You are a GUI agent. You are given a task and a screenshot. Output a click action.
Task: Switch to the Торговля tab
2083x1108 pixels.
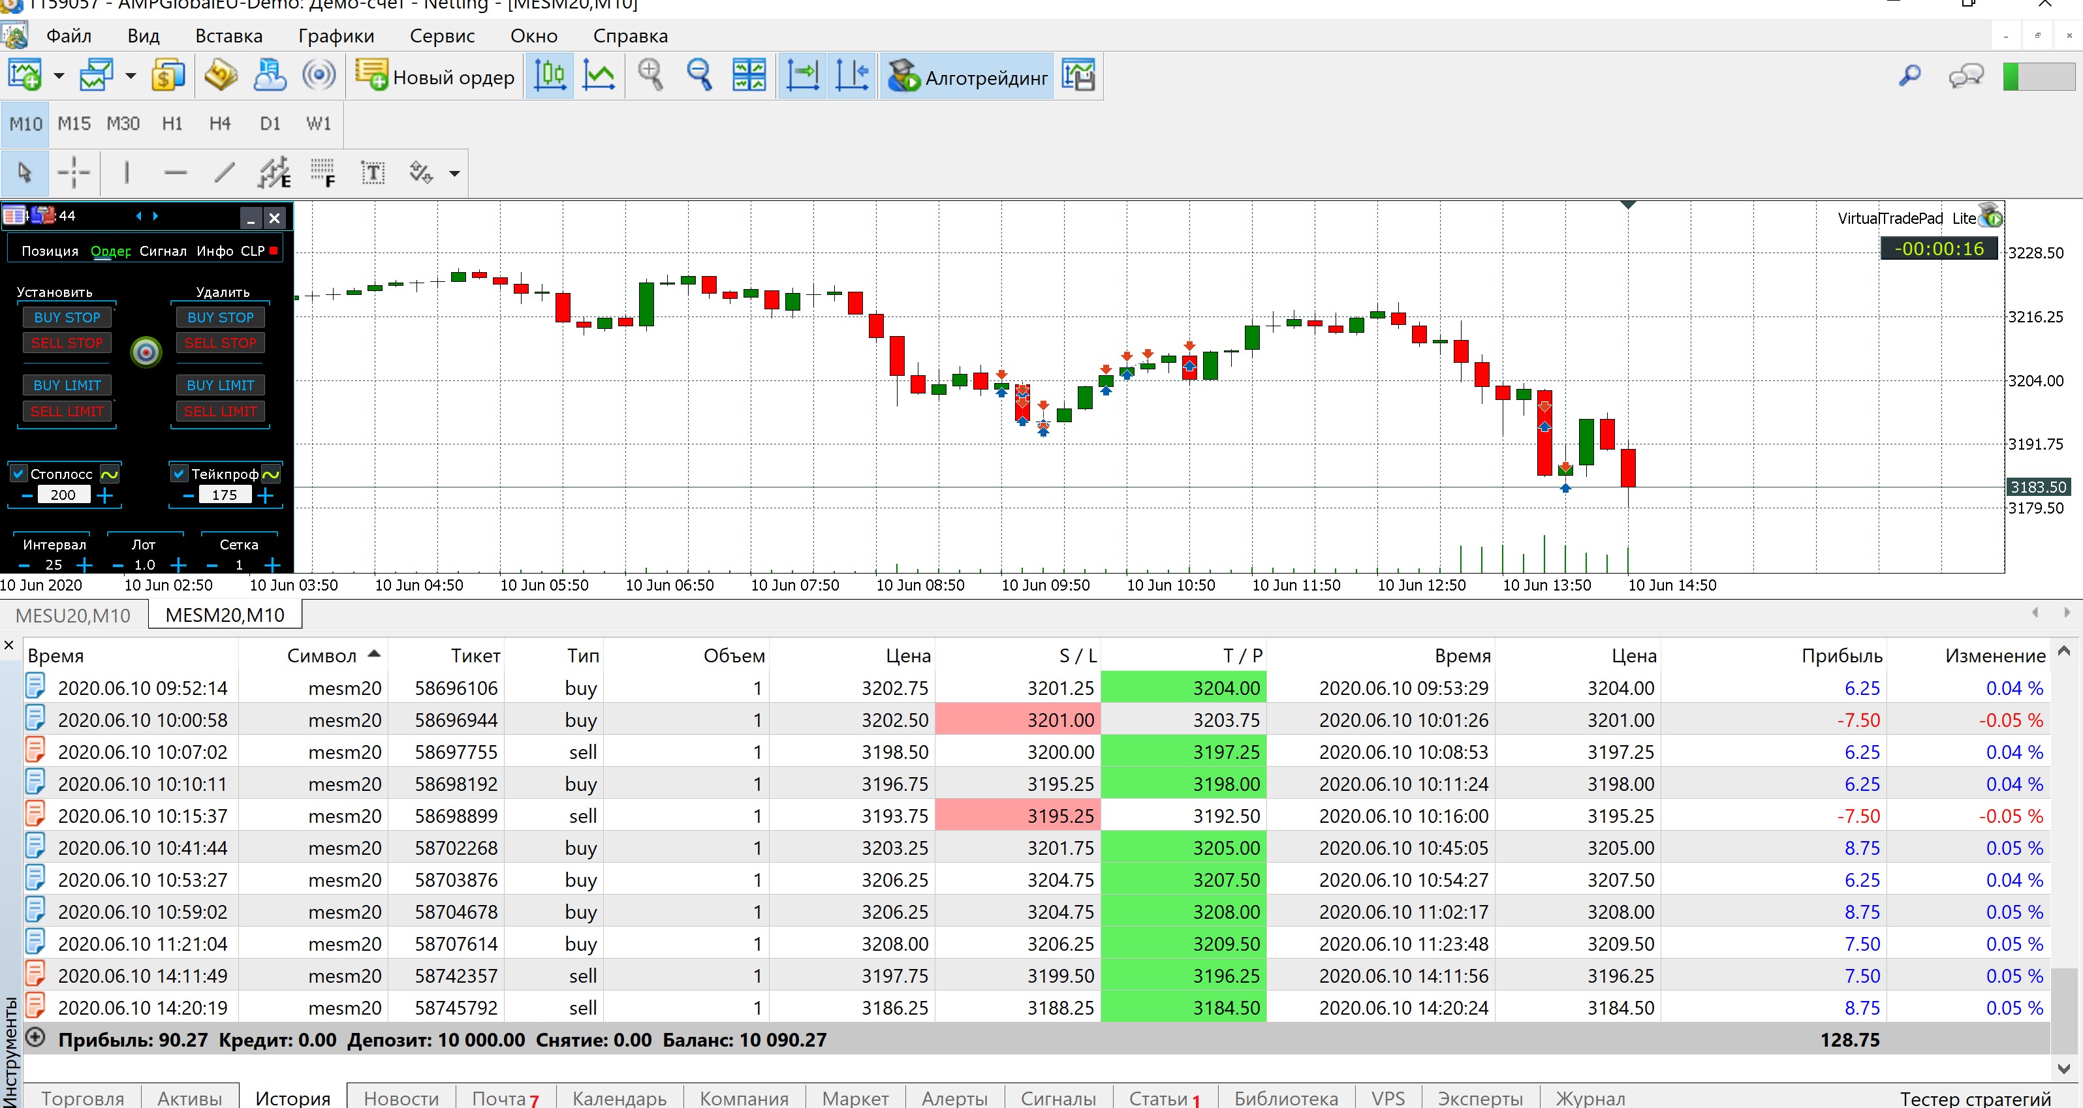tap(82, 1098)
